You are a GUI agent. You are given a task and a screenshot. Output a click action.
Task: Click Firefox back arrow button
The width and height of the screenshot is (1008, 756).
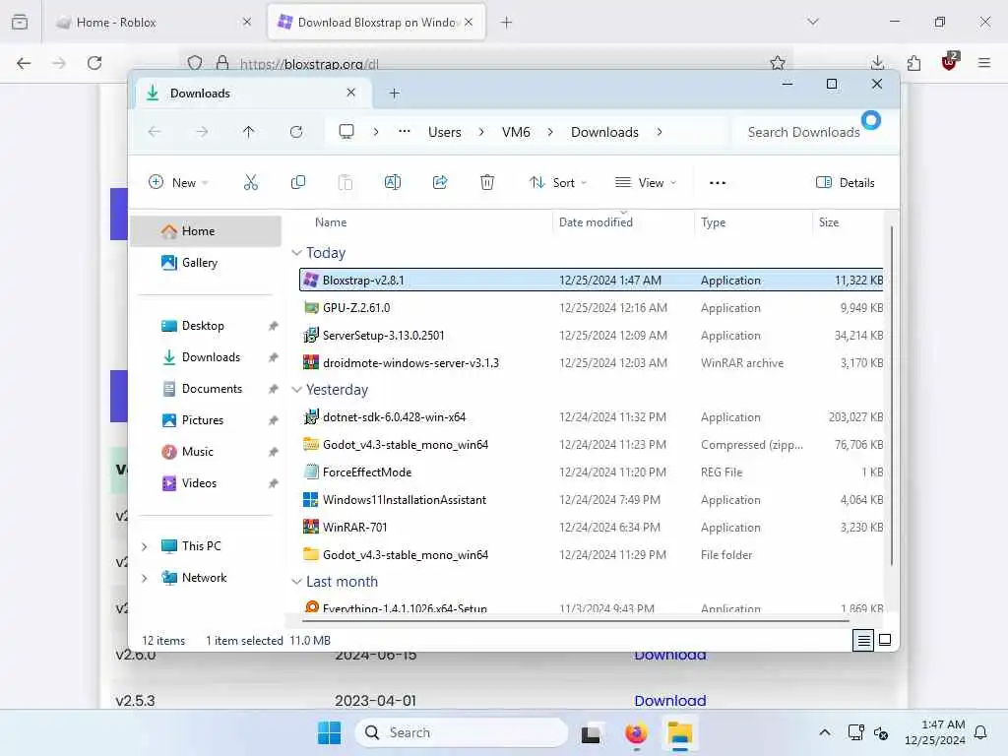[x=24, y=63]
